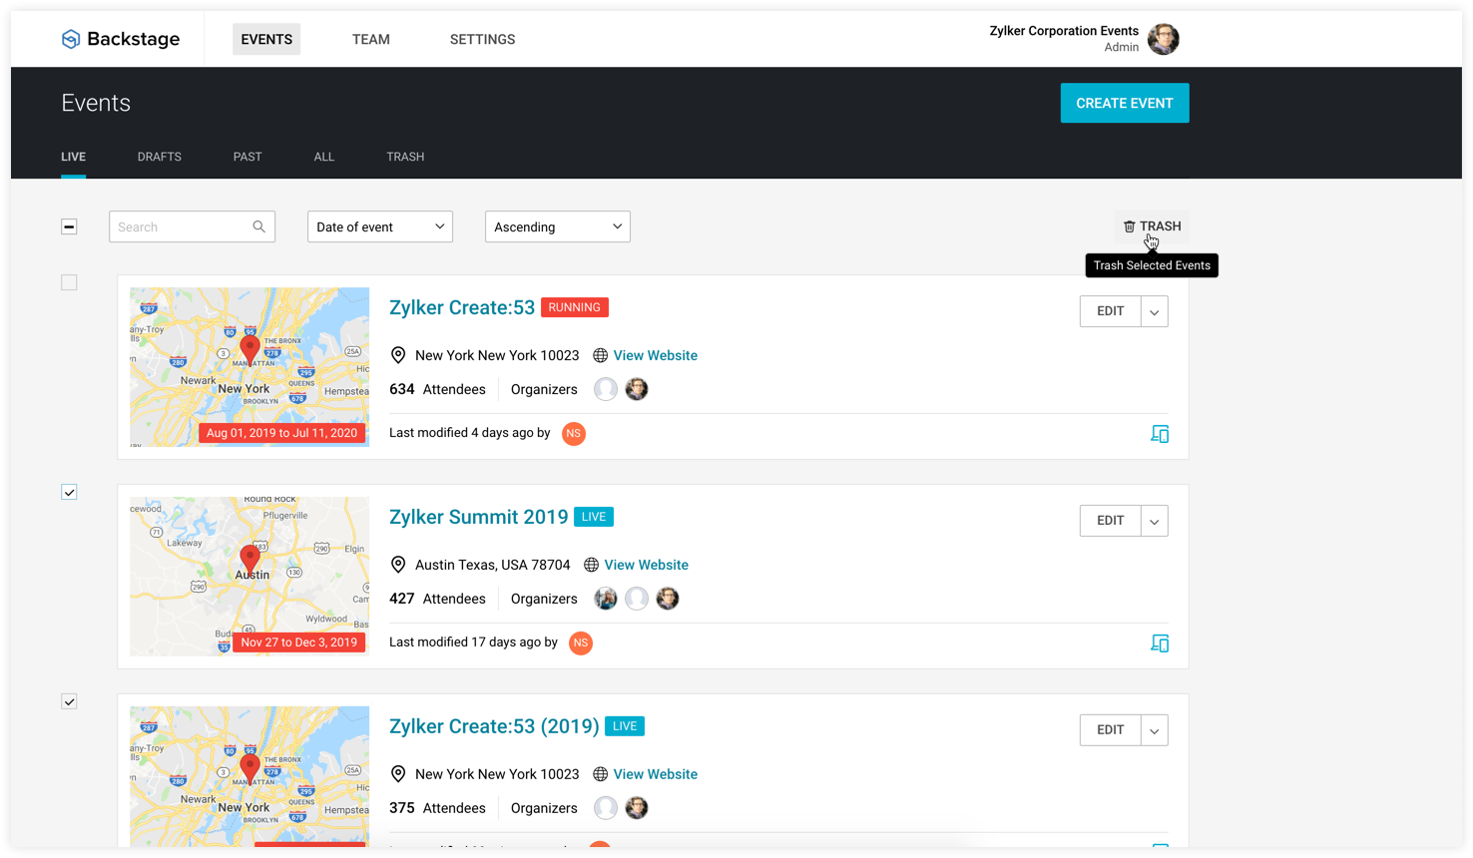This screenshot has height=858, width=1473.
Task: Expand the arrow beside Edit for Zylker Summit 2019
Action: pyautogui.click(x=1155, y=521)
